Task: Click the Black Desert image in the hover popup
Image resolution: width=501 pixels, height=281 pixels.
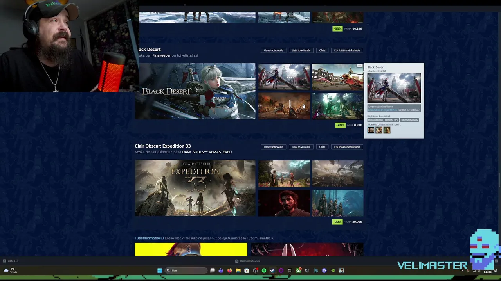Action: [394, 88]
